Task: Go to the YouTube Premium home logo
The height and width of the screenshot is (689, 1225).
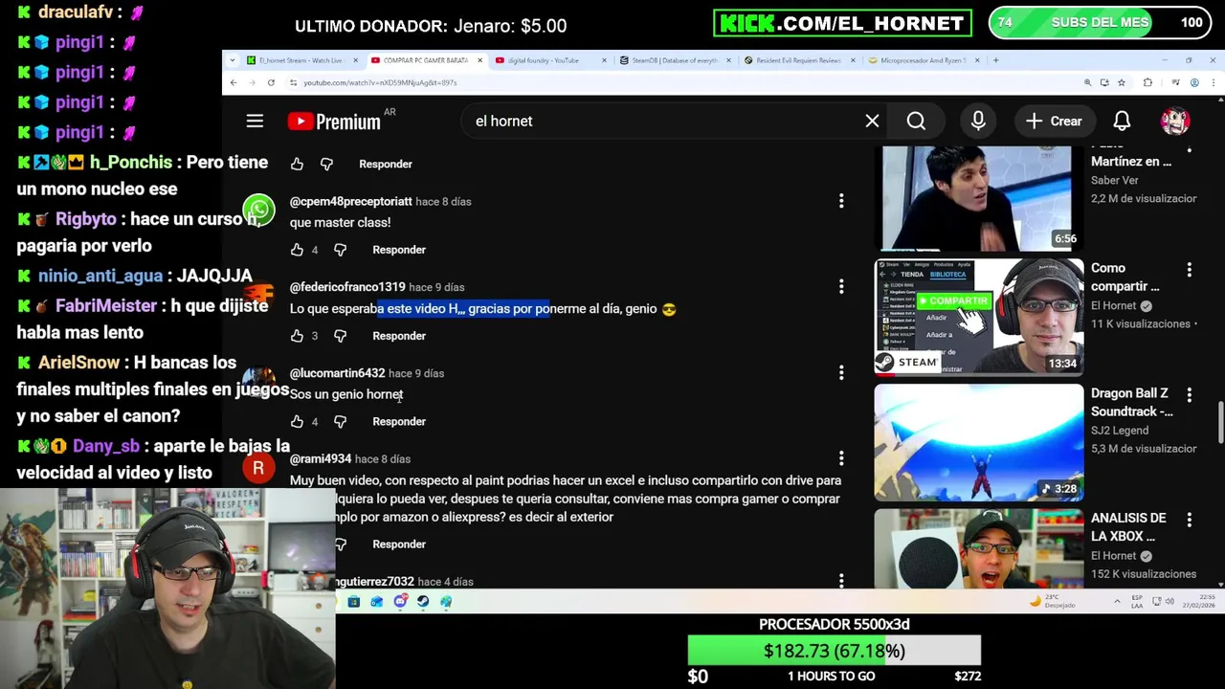Action: click(x=334, y=122)
